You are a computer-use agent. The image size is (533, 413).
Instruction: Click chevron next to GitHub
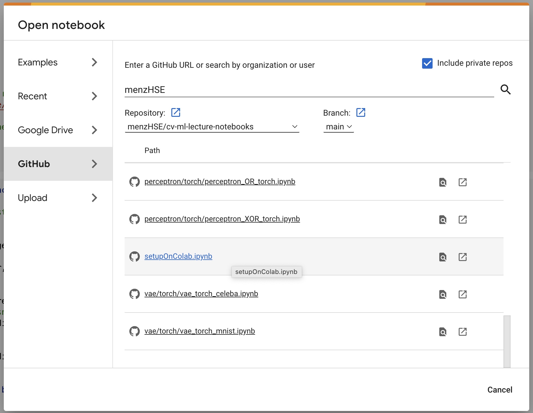click(x=94, y=164)
